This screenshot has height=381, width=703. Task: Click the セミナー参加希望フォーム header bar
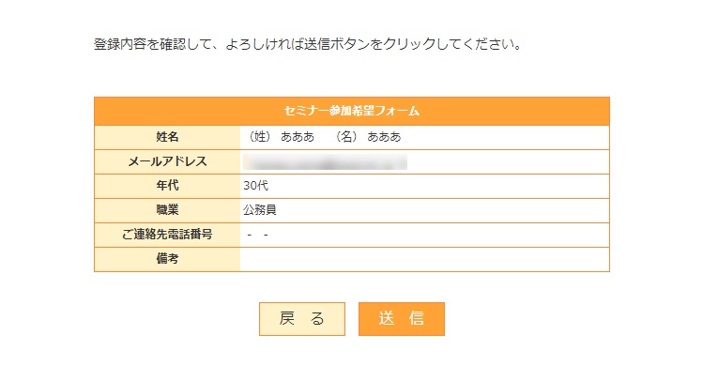click(351, 111)
